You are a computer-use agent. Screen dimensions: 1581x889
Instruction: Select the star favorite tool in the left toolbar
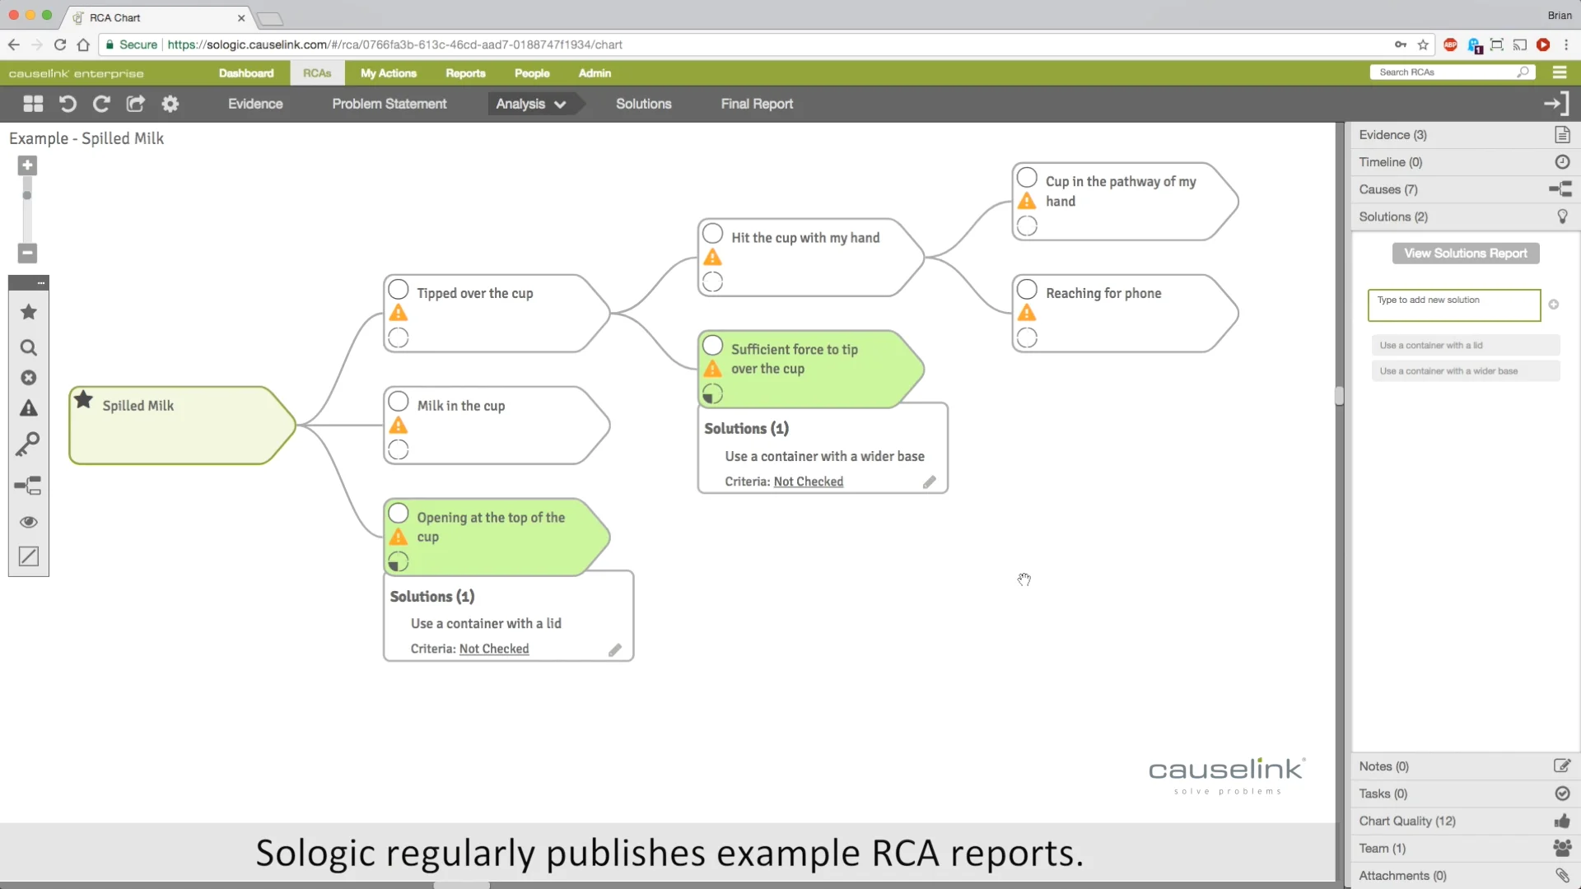[x=28, y=311]
